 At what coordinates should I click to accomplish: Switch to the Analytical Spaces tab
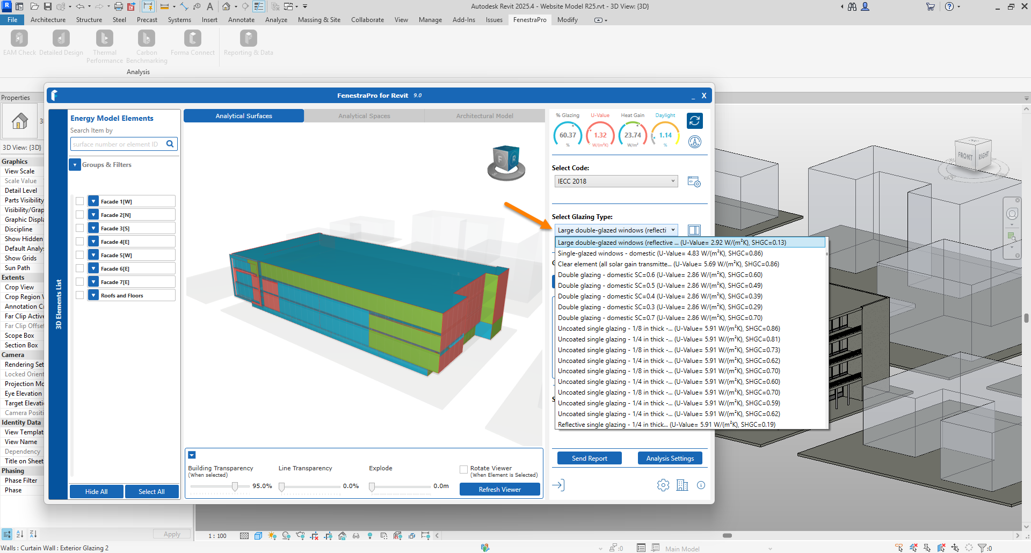coord(364,116)
